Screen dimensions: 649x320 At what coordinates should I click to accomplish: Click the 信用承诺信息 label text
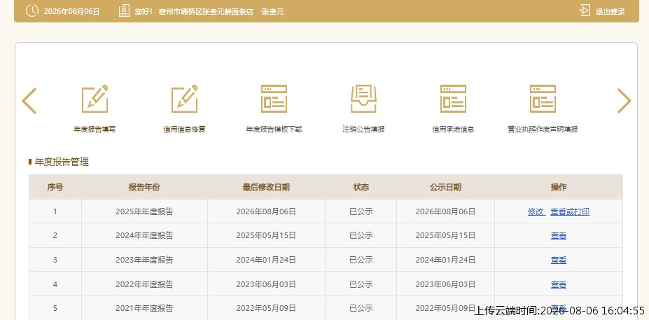coord(453,129)
